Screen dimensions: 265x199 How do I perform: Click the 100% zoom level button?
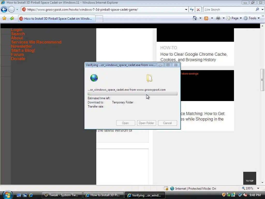[247, 188]
